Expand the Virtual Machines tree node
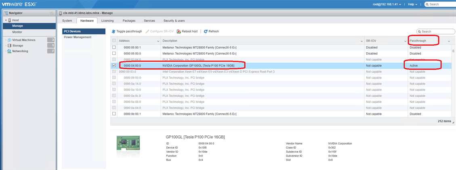The height and width of the screenshot is (170, 456). coord(6,40)
